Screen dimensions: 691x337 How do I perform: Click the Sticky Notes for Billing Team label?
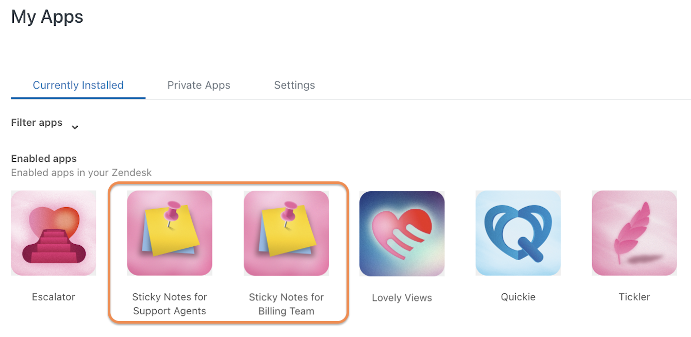click(x=286, y=304)
